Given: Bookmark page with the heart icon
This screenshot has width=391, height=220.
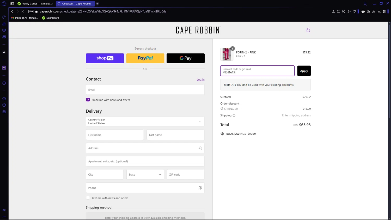Looking at the screenshot, I should tap(354, 11).
